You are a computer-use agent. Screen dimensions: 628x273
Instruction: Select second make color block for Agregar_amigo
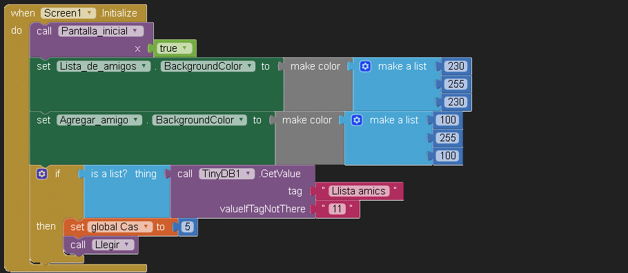click(309, 138)
